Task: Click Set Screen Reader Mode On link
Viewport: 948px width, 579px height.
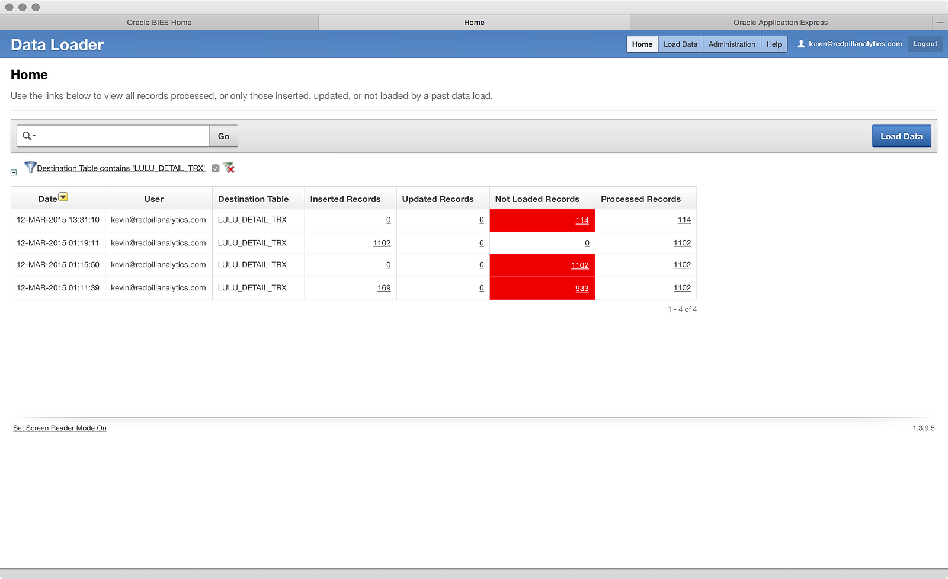Action: pos(60,428)
